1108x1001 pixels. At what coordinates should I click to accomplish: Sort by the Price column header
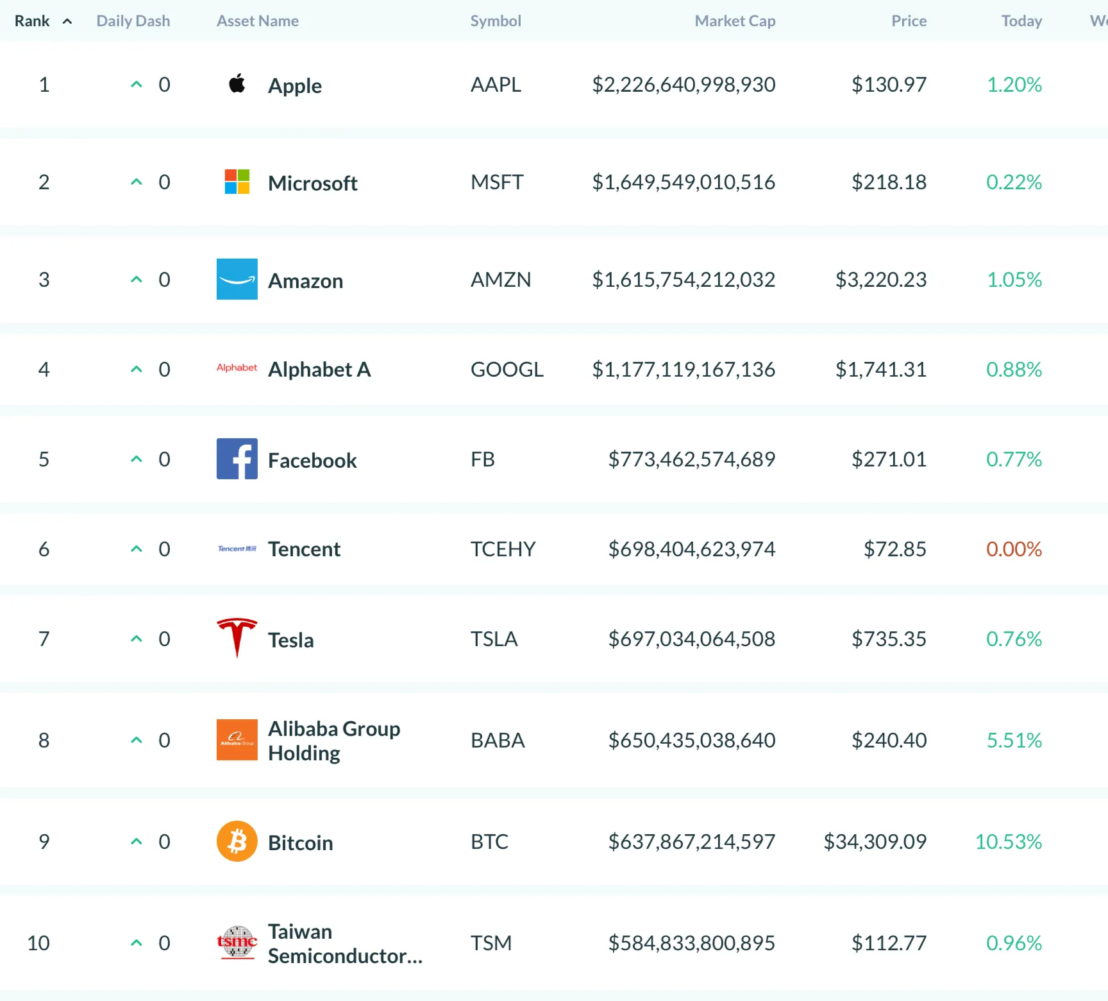[908, 21]
